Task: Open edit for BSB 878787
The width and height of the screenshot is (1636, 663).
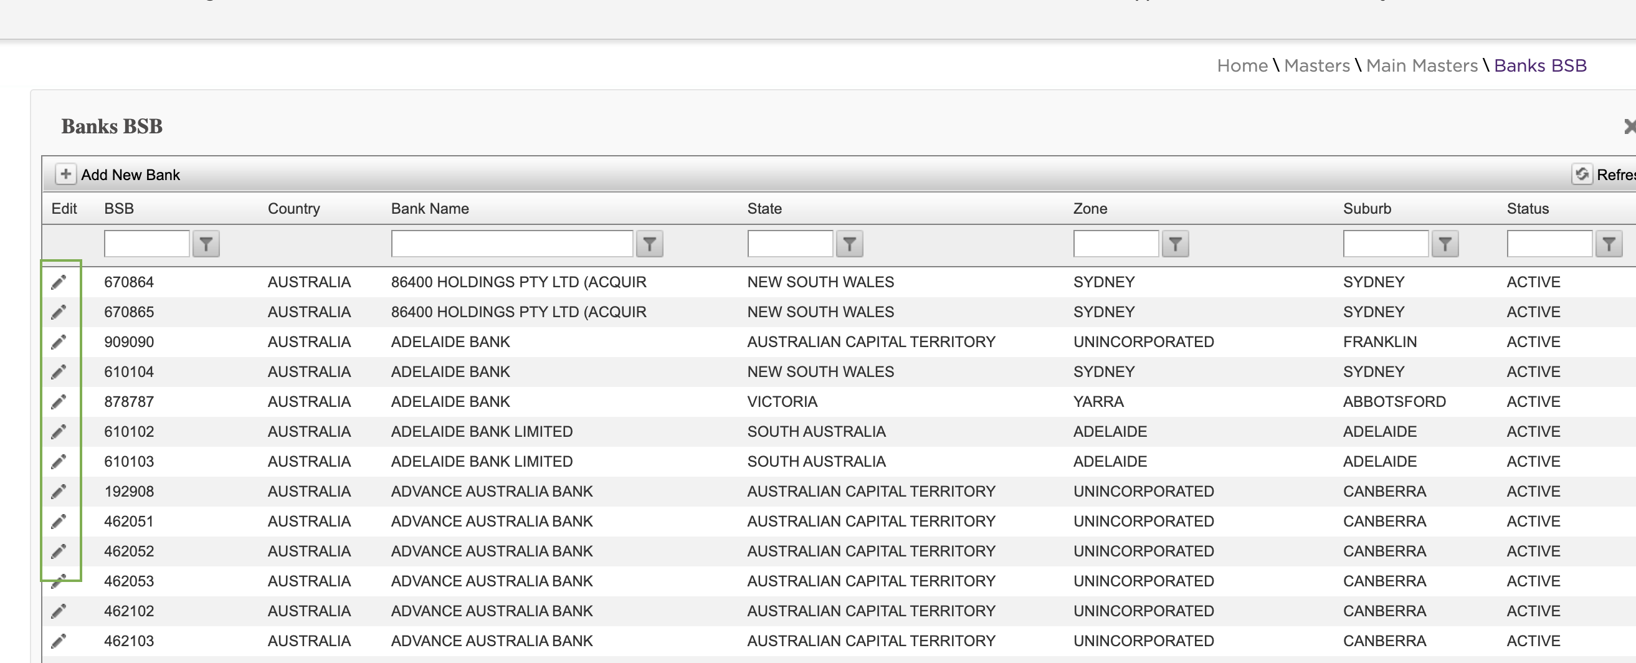Action: click(x=59, y=401)
